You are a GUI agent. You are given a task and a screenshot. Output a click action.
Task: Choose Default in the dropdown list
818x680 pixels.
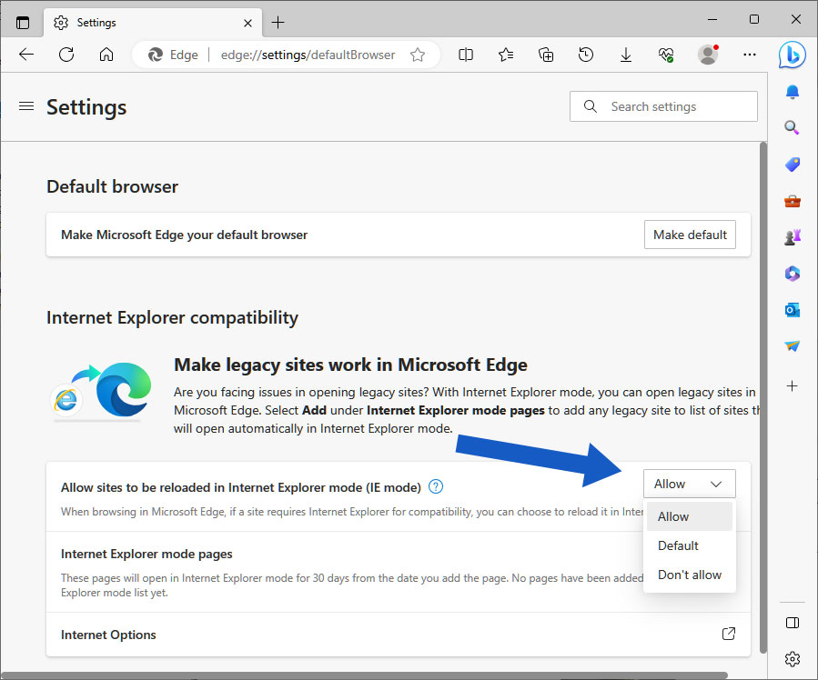[x=689, y=545]
